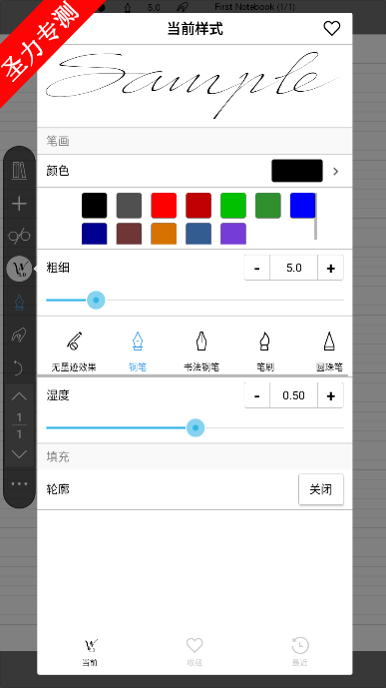Toggle the 轮廓 outline 关闭 button
This screenshot has width=386, height=688.
point(321,489)
